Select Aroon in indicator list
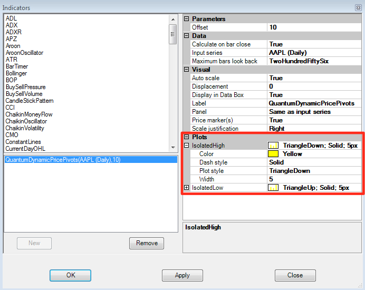 click(13, 46)
